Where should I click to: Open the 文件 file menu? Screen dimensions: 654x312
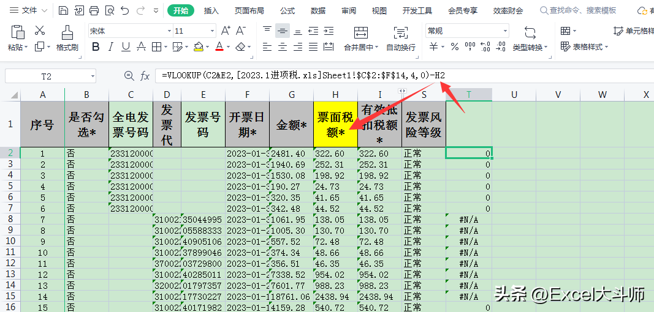(x=28, y=10)
